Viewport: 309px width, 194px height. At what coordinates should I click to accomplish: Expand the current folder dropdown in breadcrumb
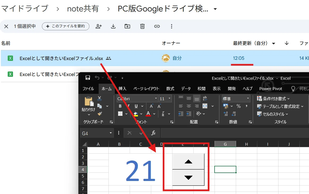pyautogui.click(x=215, y=9)
